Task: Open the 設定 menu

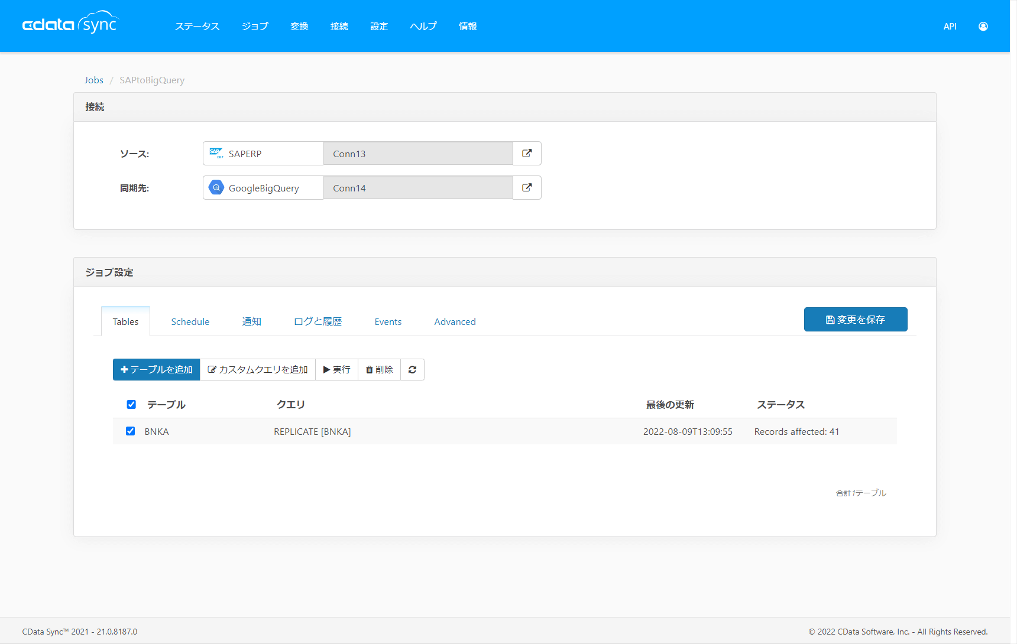Action: tap(379, 26)
